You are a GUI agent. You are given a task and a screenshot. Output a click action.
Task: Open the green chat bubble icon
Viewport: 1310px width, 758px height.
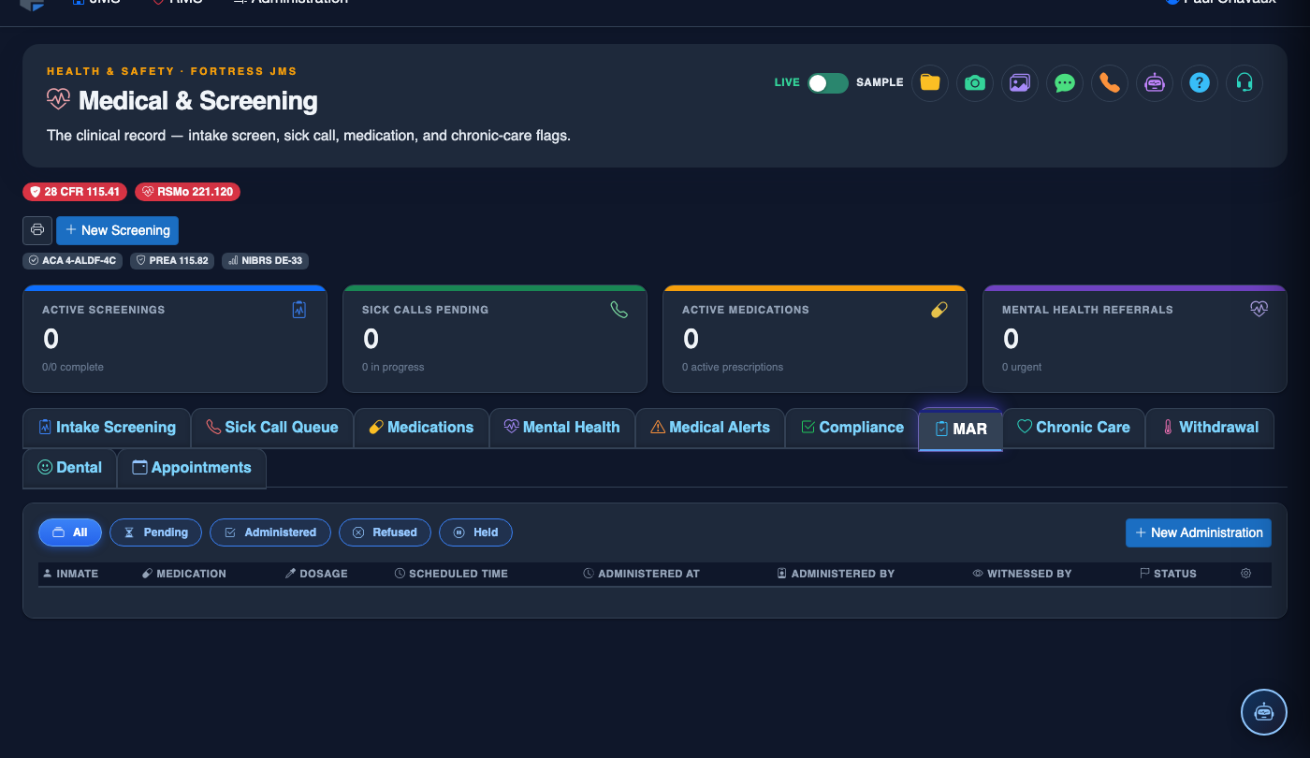click(1065, 82)
